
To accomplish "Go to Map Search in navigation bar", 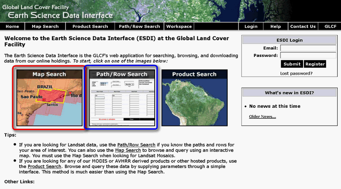I will pos(45,27).
